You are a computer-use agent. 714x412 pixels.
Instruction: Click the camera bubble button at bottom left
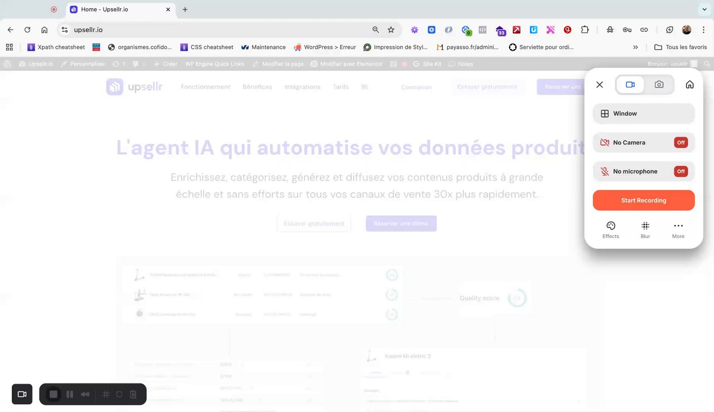(22, 394)
